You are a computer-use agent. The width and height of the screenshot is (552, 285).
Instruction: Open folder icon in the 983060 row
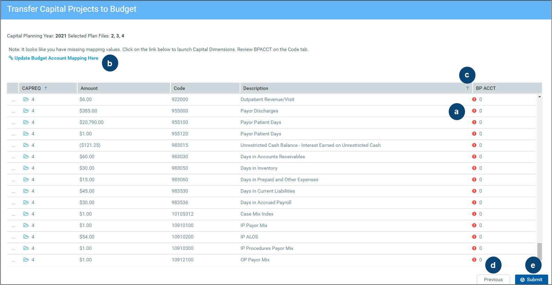click(x=26, y=179)
